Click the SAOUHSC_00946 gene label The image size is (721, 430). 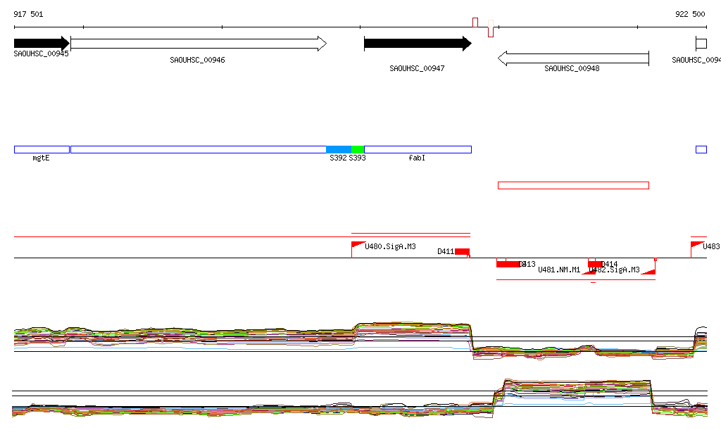pos(197,61)
